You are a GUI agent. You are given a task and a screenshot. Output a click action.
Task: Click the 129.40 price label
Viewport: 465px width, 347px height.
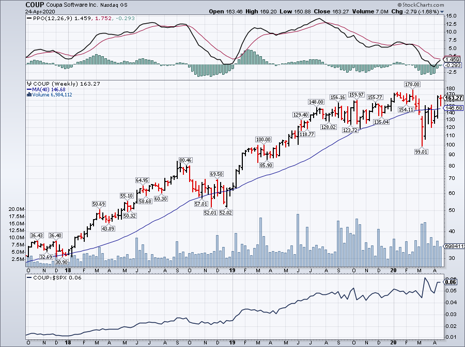point(300,115)
